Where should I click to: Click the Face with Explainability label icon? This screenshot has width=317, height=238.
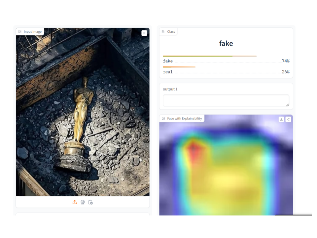coord(163,118)
